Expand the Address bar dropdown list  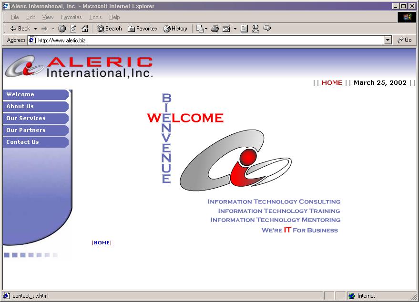388,40
